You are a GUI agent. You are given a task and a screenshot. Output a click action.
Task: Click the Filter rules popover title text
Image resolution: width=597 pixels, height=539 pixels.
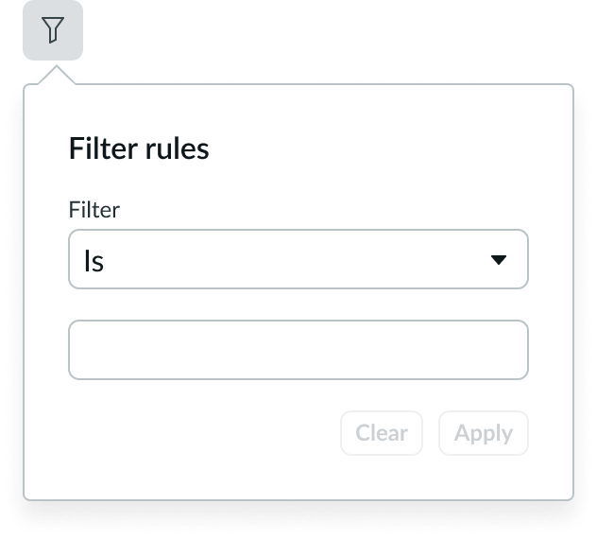pos(139,148)
